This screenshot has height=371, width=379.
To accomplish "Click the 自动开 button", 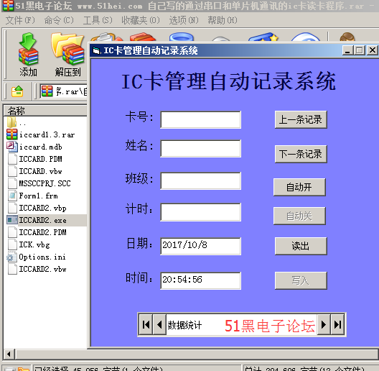I will click(299, 187).
